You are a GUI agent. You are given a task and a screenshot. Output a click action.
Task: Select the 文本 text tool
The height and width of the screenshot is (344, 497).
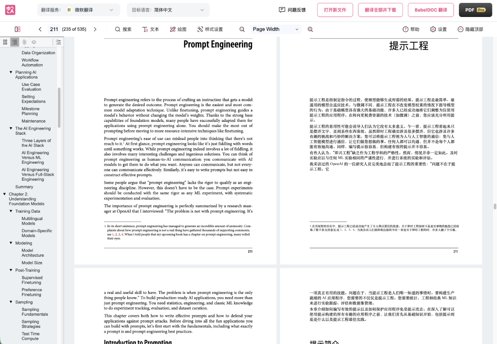pos(151,29)
